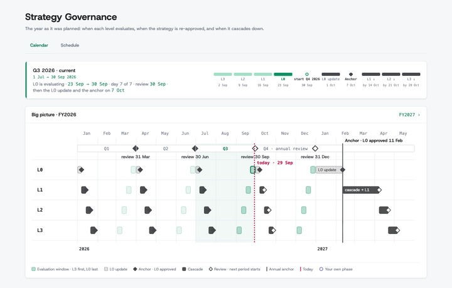Click the Anchor L0 approved 11 Feb label
452x288 pixels.
point(374,141)
